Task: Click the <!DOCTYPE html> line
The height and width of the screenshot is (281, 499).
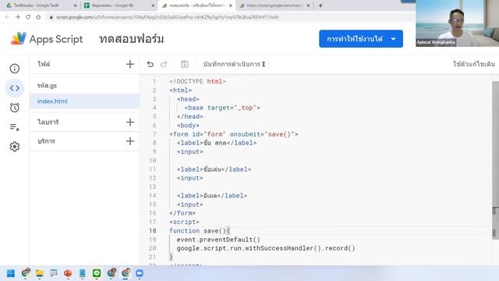Action: [197, 81]
